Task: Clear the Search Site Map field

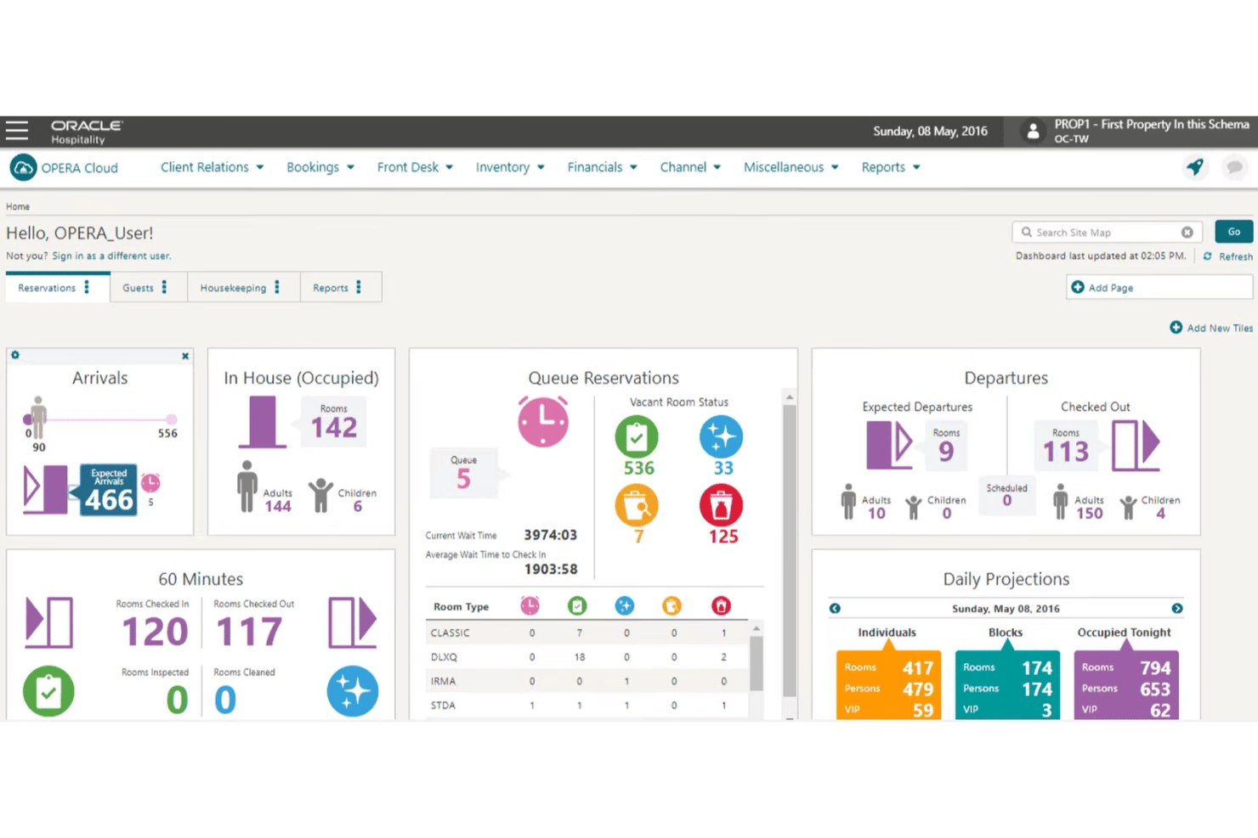Action: coord(1187,232)
